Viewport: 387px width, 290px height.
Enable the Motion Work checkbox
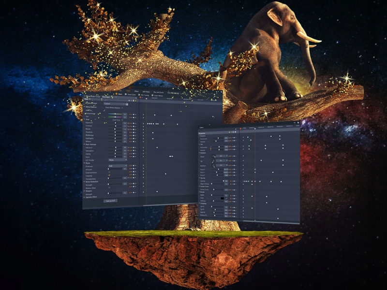(x=109, y=188)
